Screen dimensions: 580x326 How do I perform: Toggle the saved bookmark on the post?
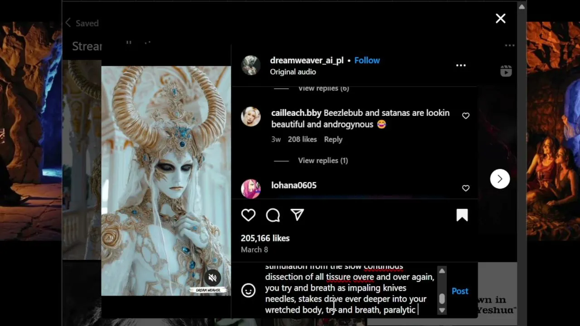[x=462, y=215]
